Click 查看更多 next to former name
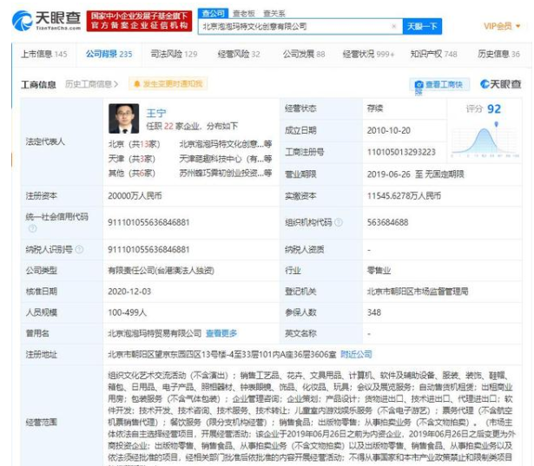This screenshot has height=466, width=534. [x=221, y=333]
